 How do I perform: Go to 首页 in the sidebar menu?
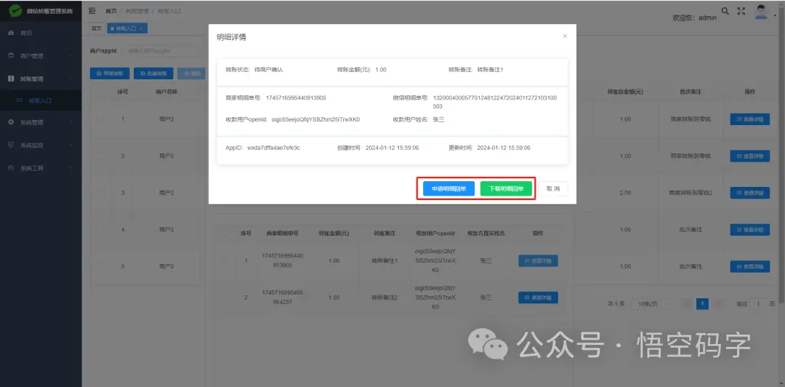(x=41, y=33)
